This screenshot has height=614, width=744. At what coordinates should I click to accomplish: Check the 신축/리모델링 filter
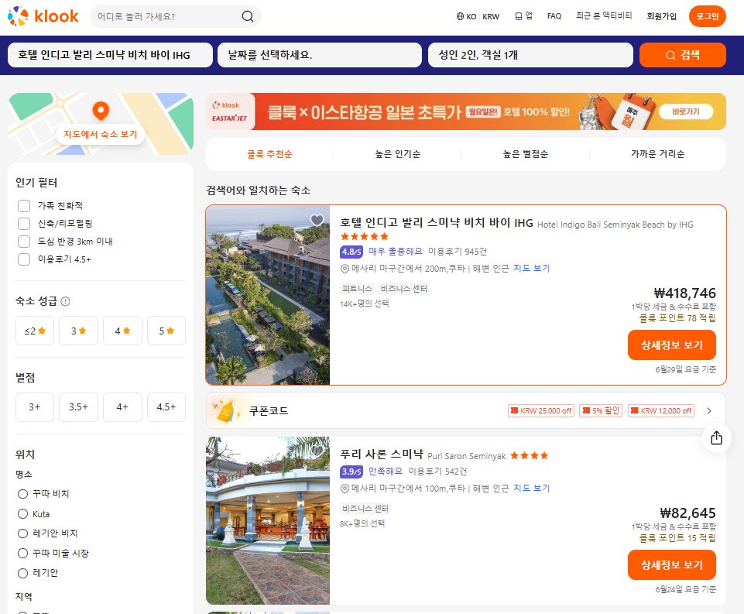(24, 224)
